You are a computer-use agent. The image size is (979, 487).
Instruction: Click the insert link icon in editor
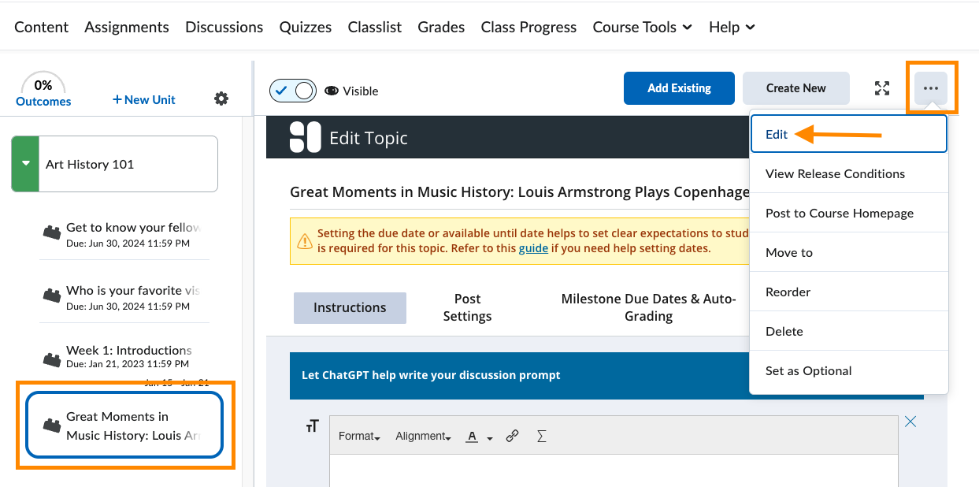(x=512, y=436)
